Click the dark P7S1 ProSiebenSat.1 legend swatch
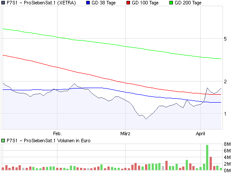 coord(3,3)
